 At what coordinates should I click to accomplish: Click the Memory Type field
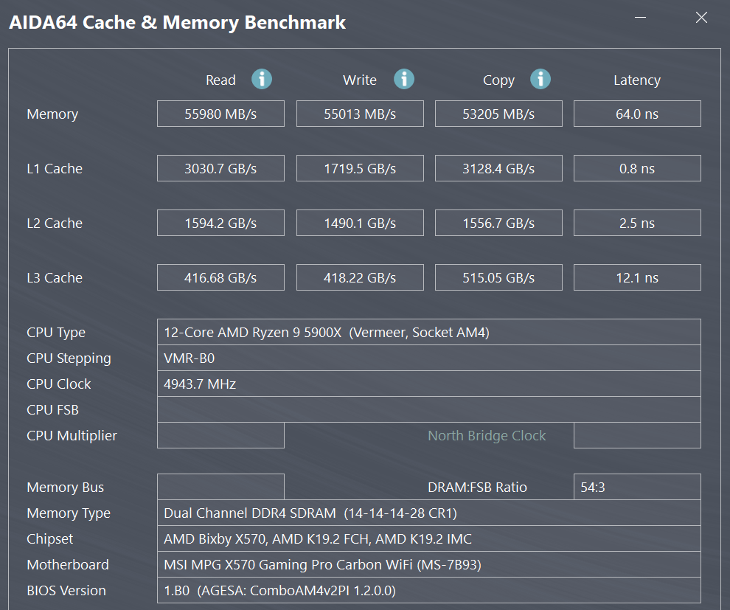coord(428,513)
